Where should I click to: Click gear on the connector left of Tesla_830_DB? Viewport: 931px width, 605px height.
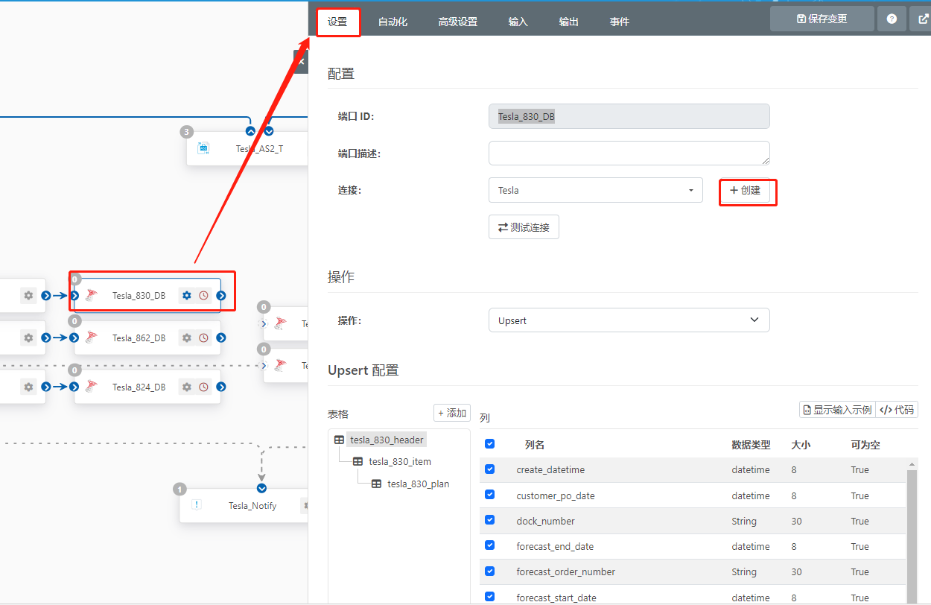[x=28, y=296]
